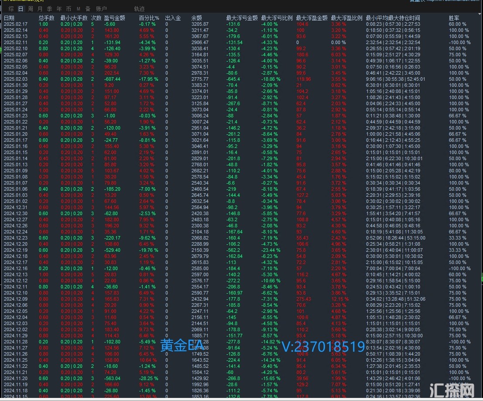Sort by the 余额 balance column
483x401 pixels.
197,18
